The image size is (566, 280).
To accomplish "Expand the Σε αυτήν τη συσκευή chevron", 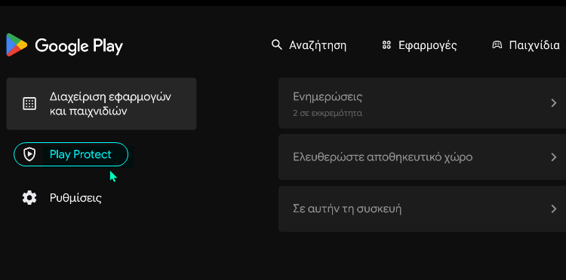I will tap(554, 208).
